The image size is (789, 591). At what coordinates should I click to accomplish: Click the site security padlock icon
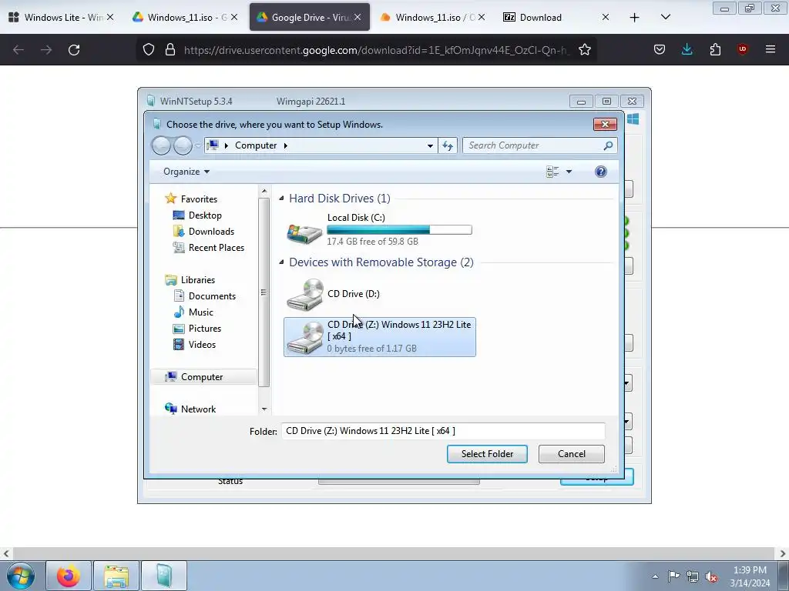pos(170,49)
